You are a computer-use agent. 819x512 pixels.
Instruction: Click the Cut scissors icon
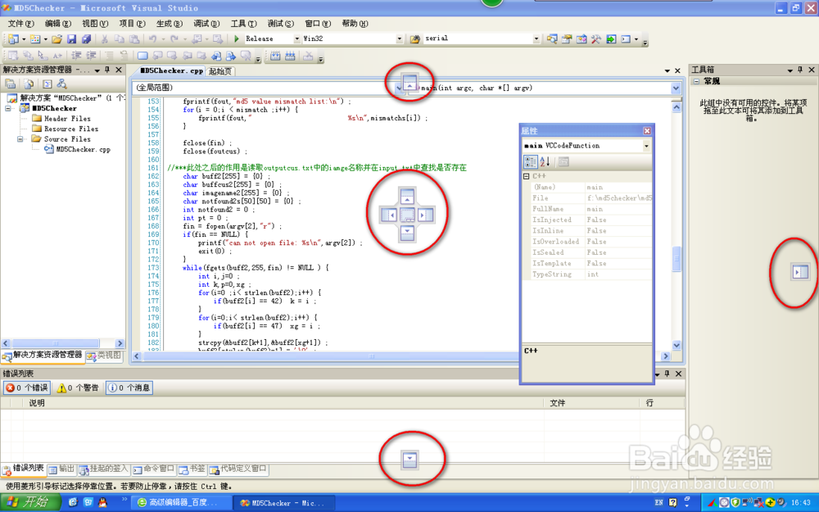coord(105,39)
